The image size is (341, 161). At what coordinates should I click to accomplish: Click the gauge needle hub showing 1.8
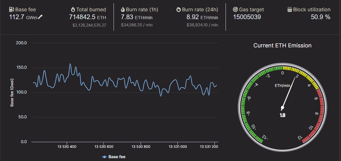(282, 107)
